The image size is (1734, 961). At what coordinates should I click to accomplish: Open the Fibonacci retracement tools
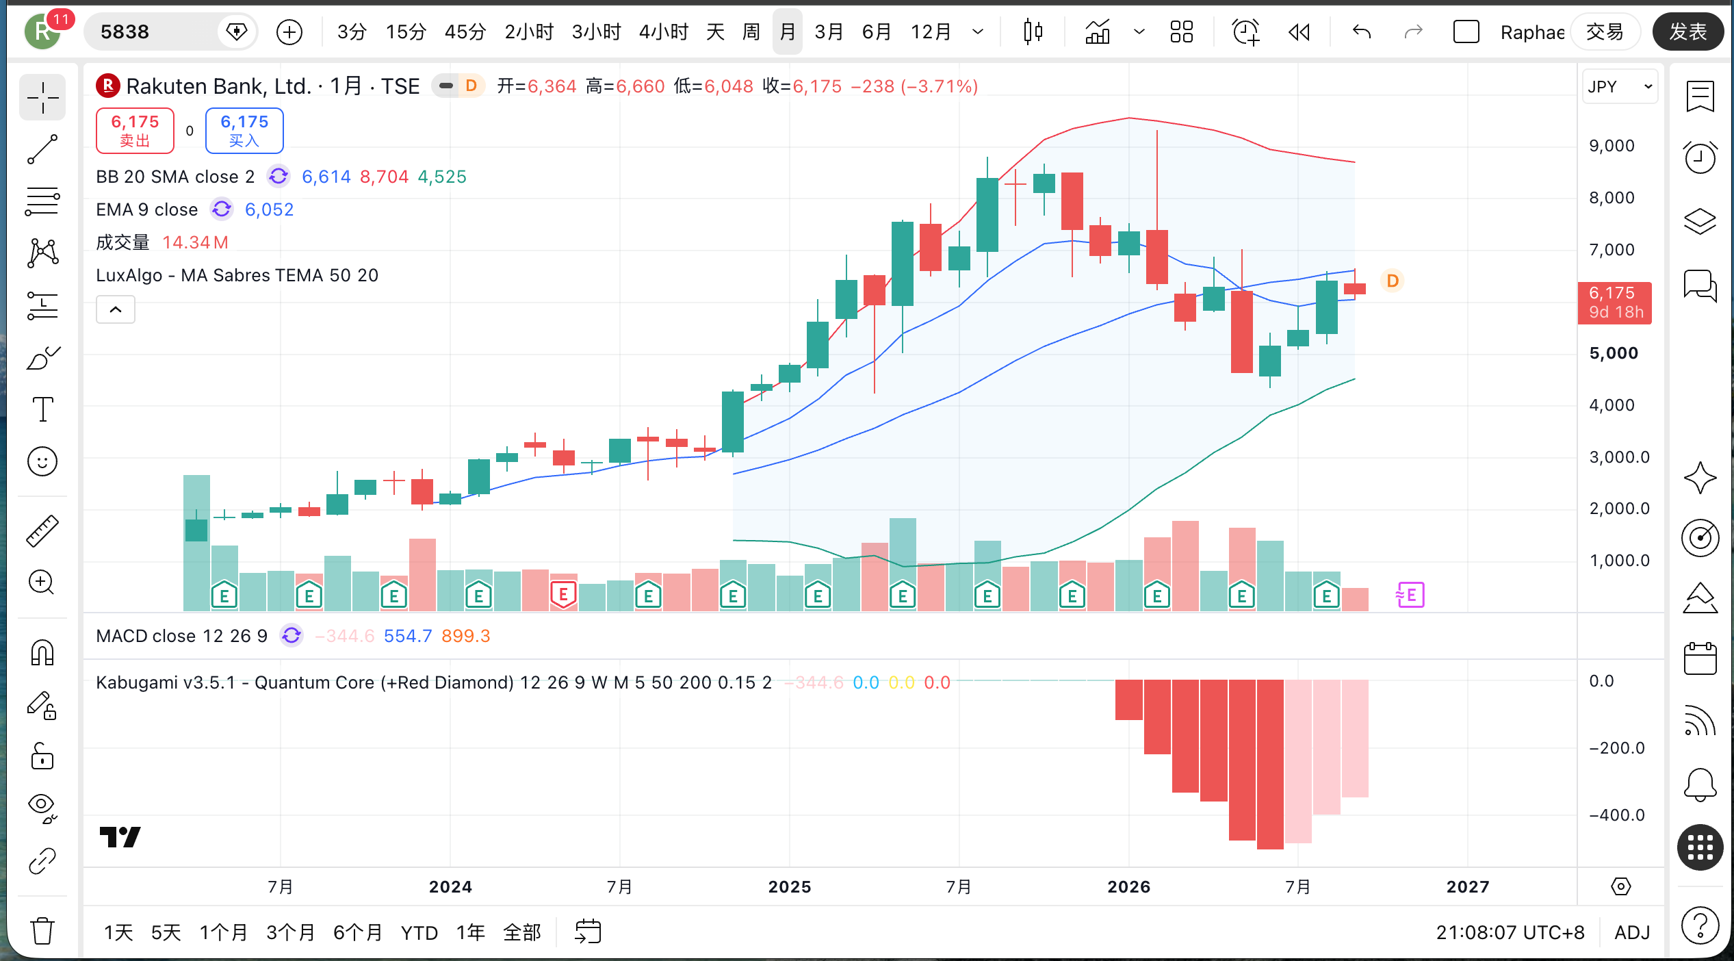[42, 201]
